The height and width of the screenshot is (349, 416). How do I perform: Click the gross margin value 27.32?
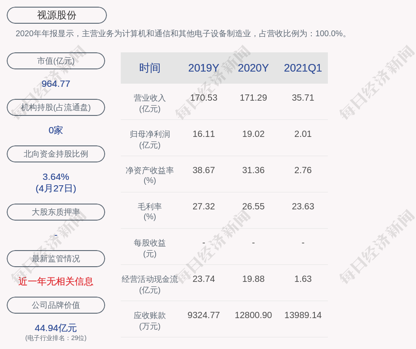pos(204,206)
